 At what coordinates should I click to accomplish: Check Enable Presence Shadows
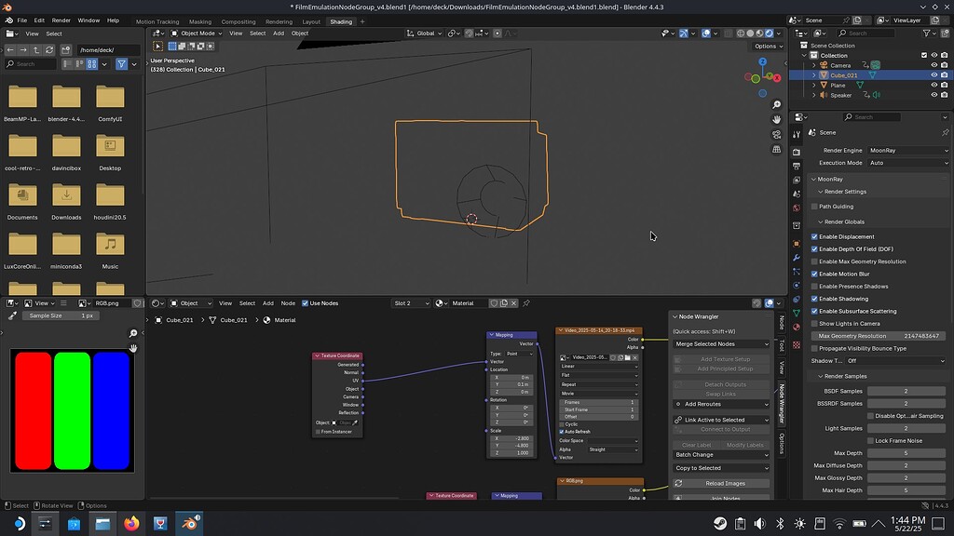coord(814,287)
